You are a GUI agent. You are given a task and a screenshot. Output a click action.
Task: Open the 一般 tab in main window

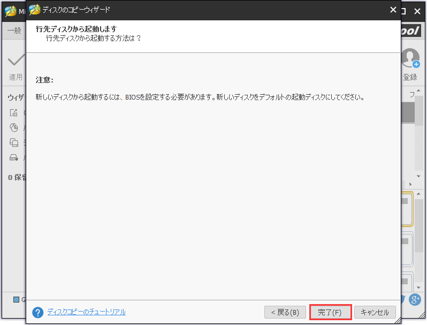coord(14,31)
